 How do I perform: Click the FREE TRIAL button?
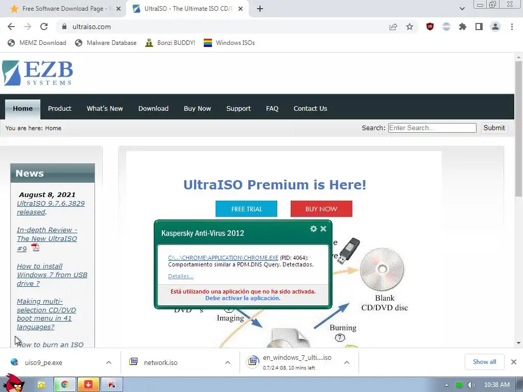(x=247, y=209)
